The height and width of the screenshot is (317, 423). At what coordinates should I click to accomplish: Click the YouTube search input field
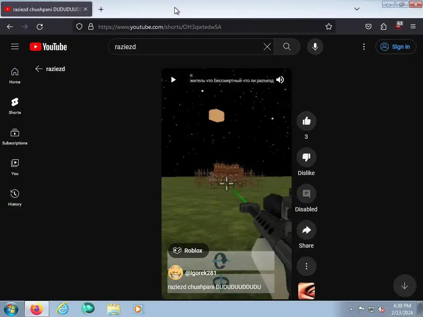pyautogui.click(x=188, y=47)
